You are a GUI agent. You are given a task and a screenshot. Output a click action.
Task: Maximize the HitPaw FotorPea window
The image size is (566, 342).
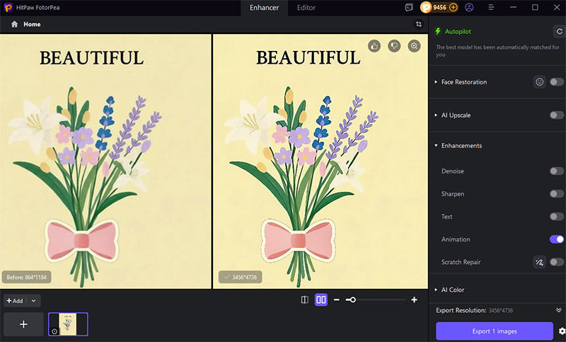(x=535, y=7)
